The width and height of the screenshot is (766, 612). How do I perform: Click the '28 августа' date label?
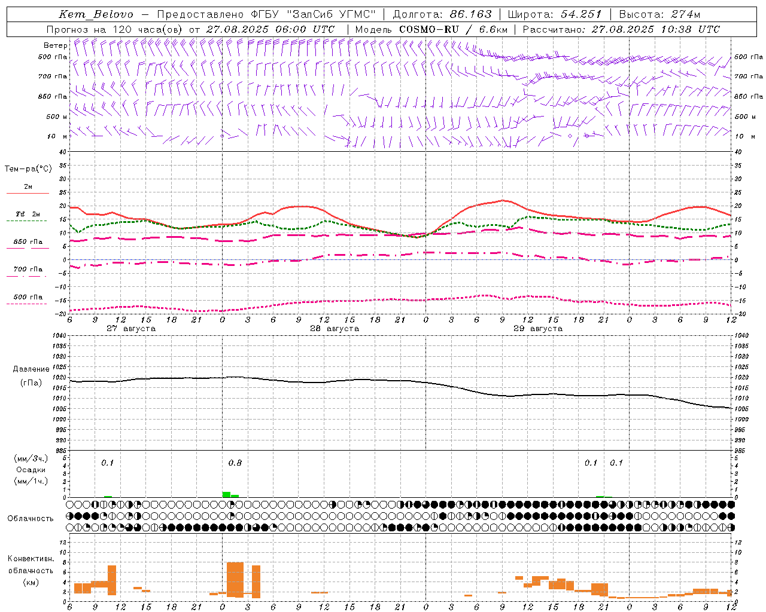point(335,329)
